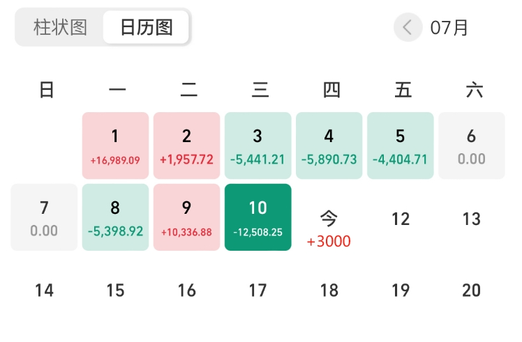Click the 一 Monday column header
522x342 pixels.
point(117,90)
